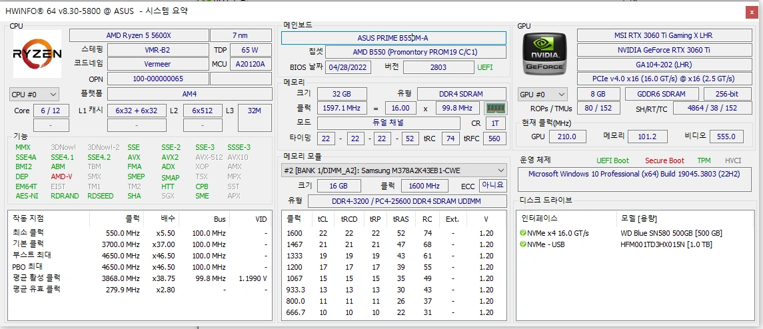Select the VMR-B2 stepping value
This screenshot has height=329, width=763.
pyautogui.click(x=158, y=50)
